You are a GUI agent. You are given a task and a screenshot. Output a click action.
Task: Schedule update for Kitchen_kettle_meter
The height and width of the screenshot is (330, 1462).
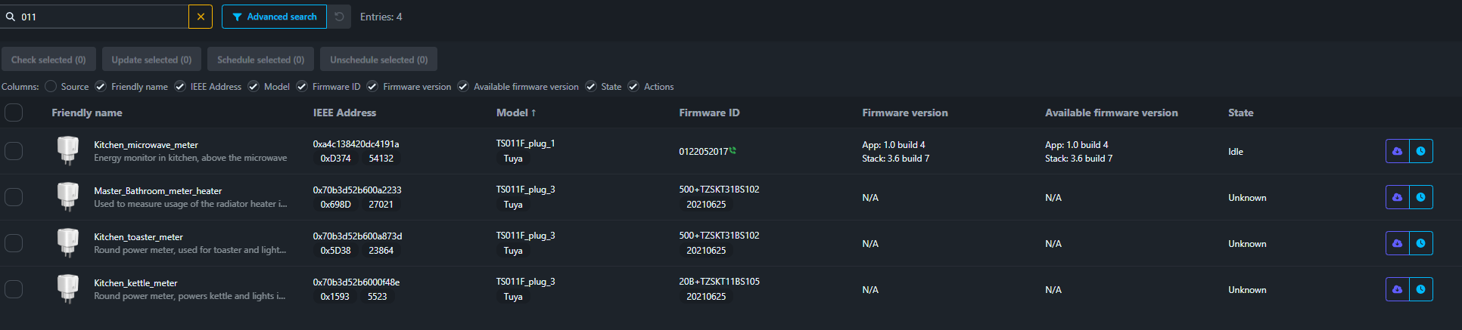point(1420,289)
